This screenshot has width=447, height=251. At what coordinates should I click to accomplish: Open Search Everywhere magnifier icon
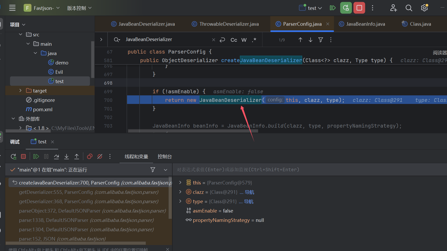(x=409, y=8)
